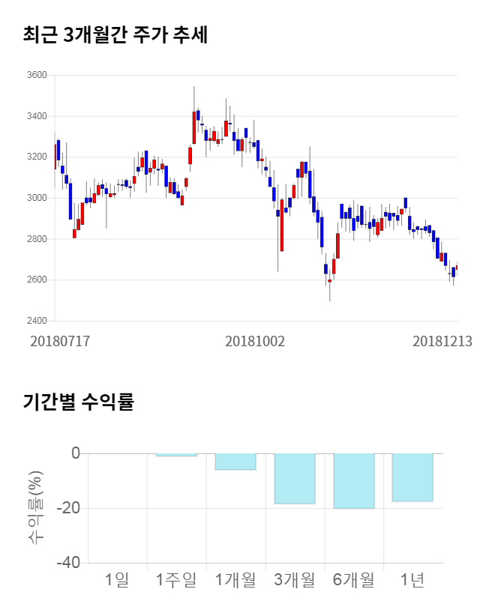Select the '1년' period label

pyautogui.click(x=412, y=579)
